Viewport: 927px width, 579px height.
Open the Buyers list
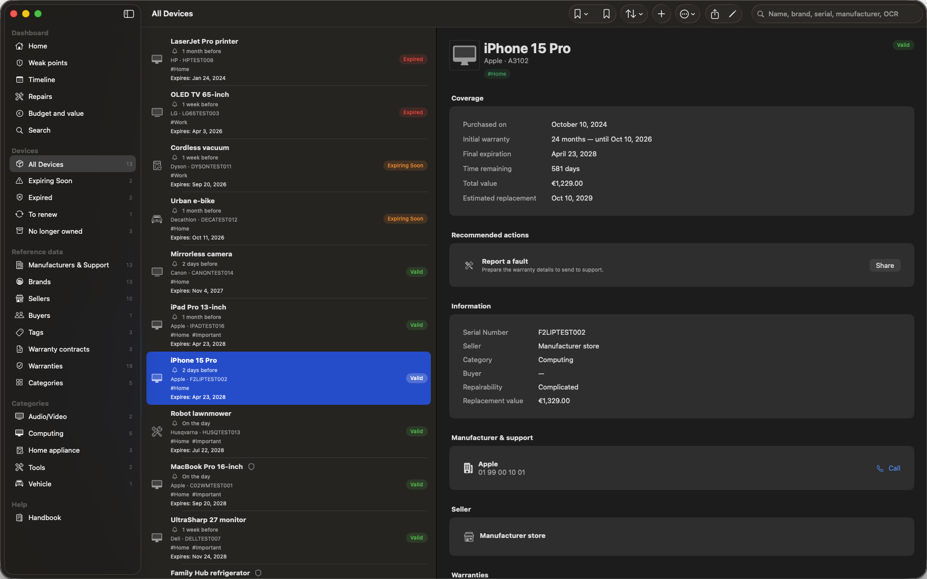(73, 316)
